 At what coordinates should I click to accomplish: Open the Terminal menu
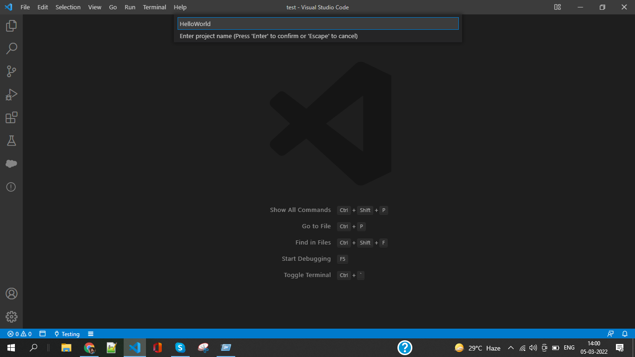point(154,7)
